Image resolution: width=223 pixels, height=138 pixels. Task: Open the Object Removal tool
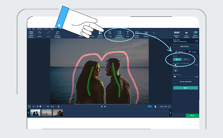pyautogui.click(x=100, y=35)
